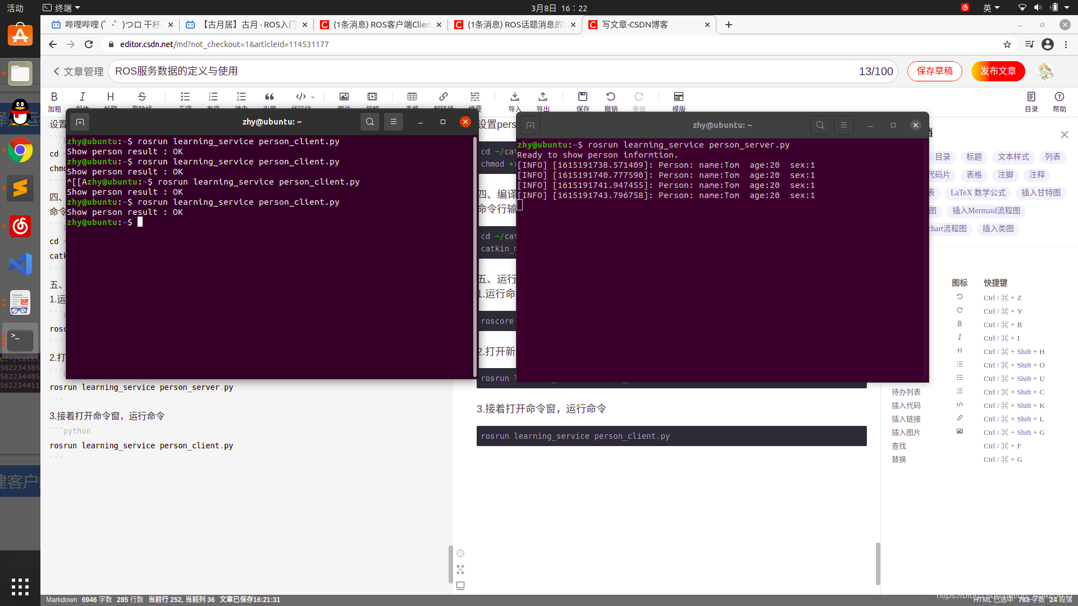Click the address bar URL
This screenshot has width=1078, height=606.
225,44
